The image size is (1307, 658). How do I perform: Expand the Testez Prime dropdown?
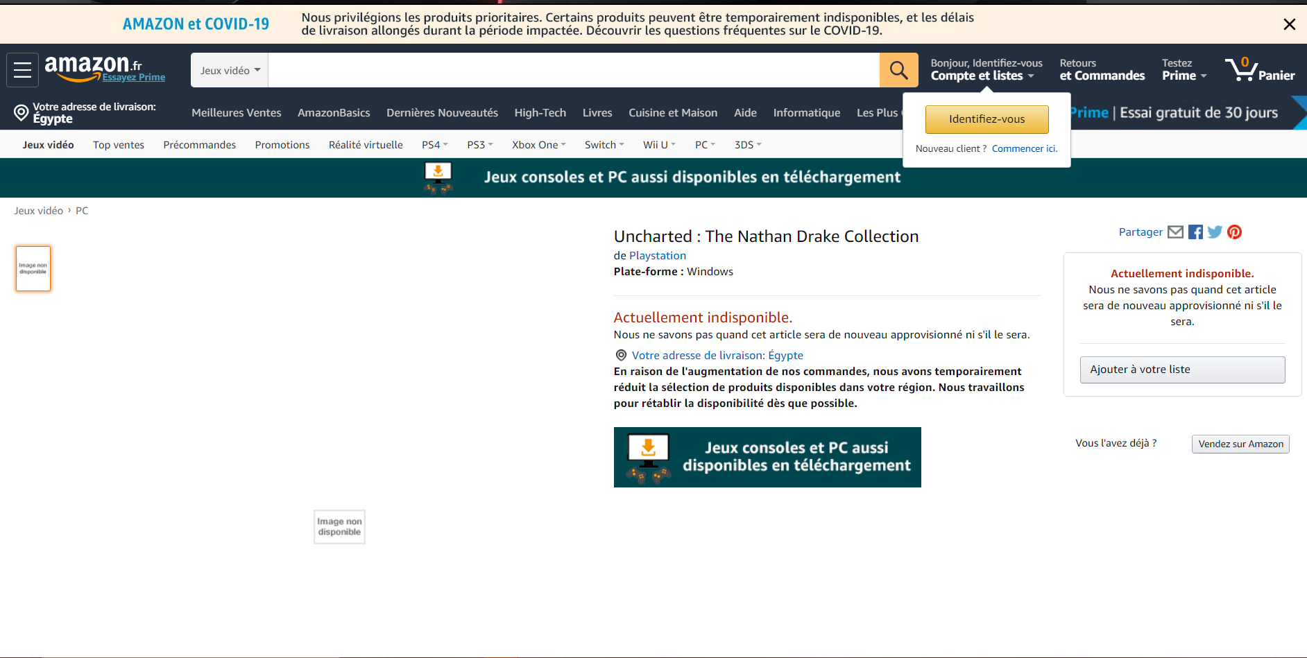pos(1184,69)
